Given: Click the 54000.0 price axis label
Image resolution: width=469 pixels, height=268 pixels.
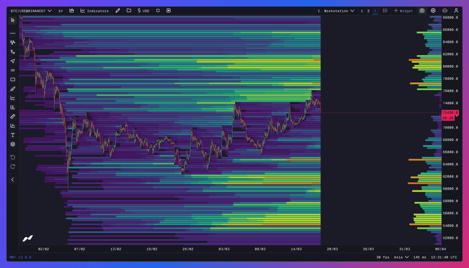Looking at the screenshot, I should click(450, 226).
